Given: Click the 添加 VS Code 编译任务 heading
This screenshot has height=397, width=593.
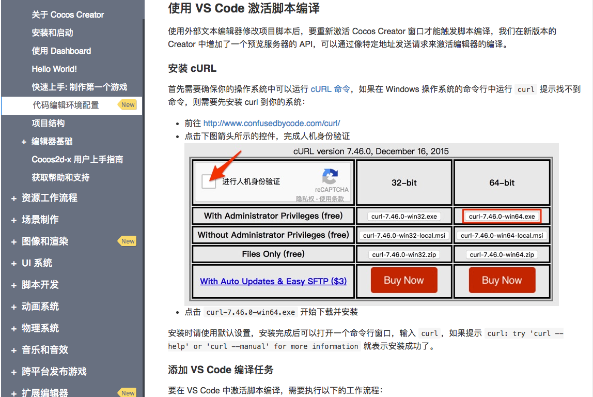Looking at the screenshot, I should (x=221, y=370).
